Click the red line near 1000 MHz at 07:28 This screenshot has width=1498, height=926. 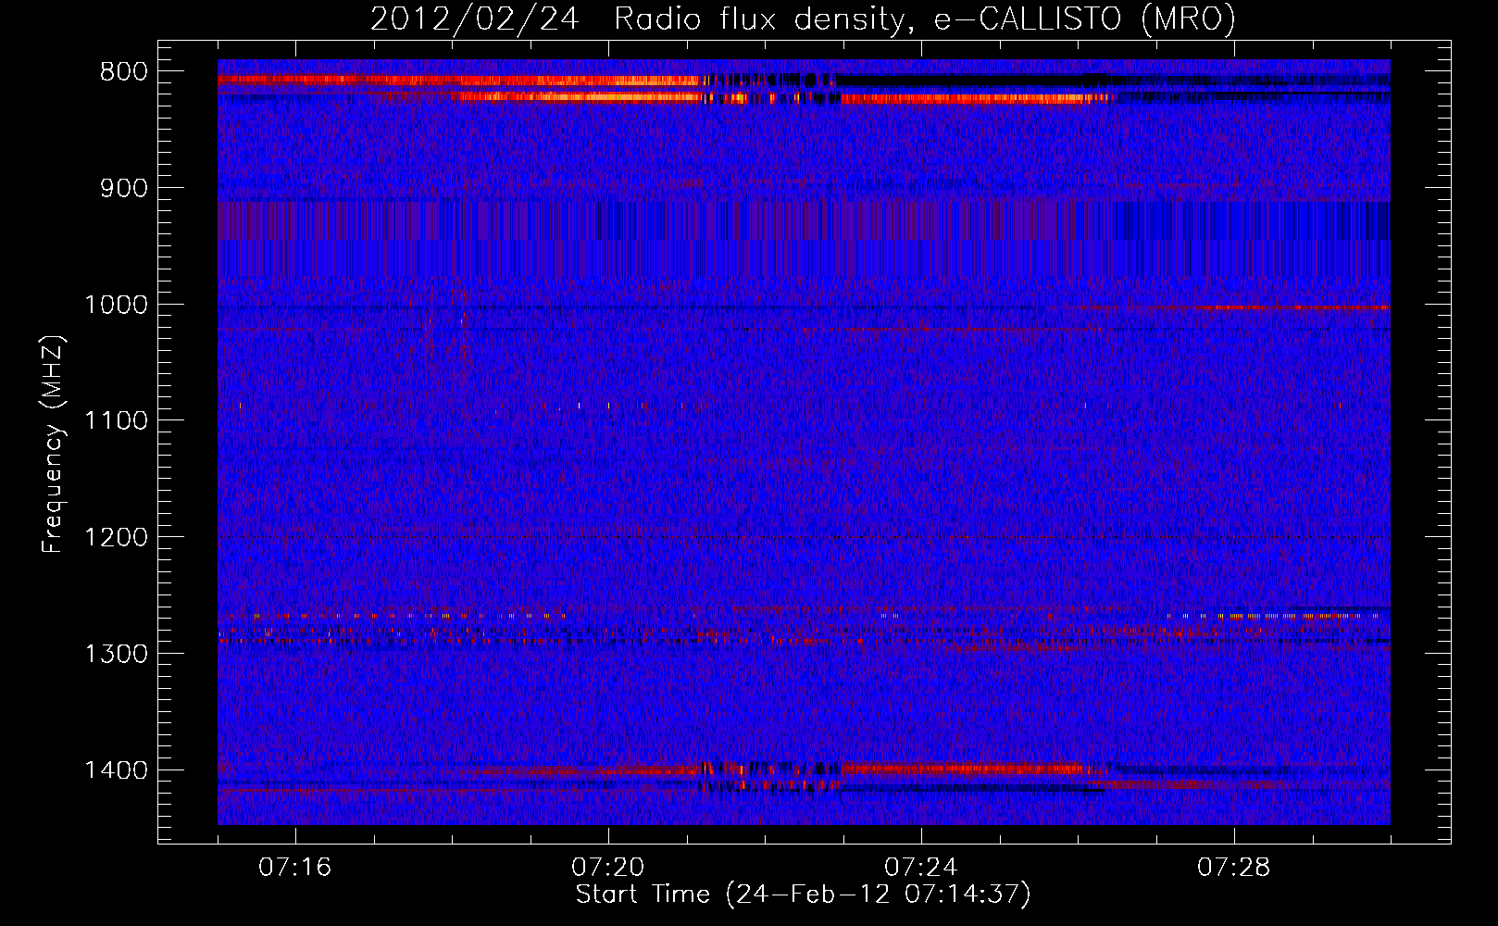(1296, 307)
